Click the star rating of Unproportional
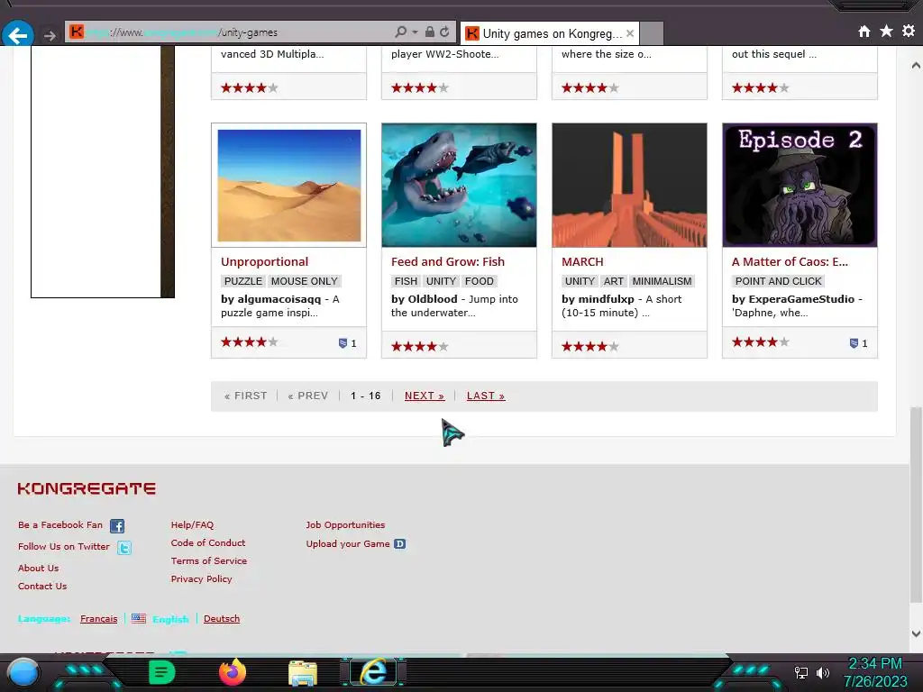This screenshot has width=923, height=692. click(x=249, y=341)
